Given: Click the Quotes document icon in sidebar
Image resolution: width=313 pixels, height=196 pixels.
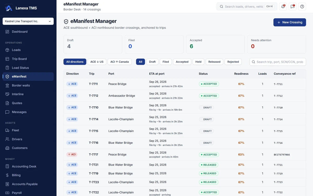Looking at the screenshot, I should pos(7,103).
